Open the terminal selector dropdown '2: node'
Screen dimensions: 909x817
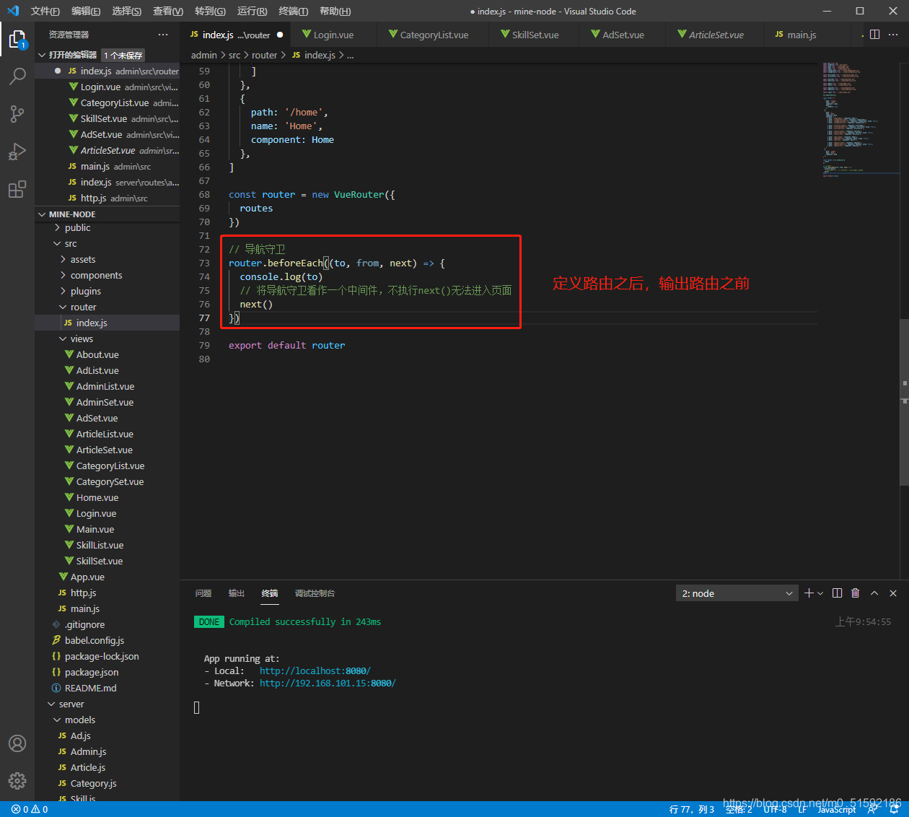pos(737,593)
